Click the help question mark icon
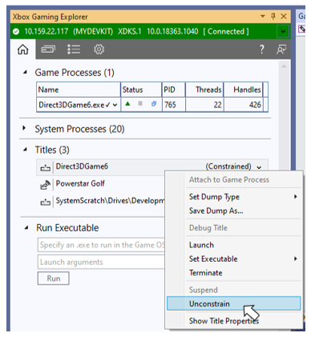This screenshot has width=315, height=341. pyautogui.click(x=262, y=50)
